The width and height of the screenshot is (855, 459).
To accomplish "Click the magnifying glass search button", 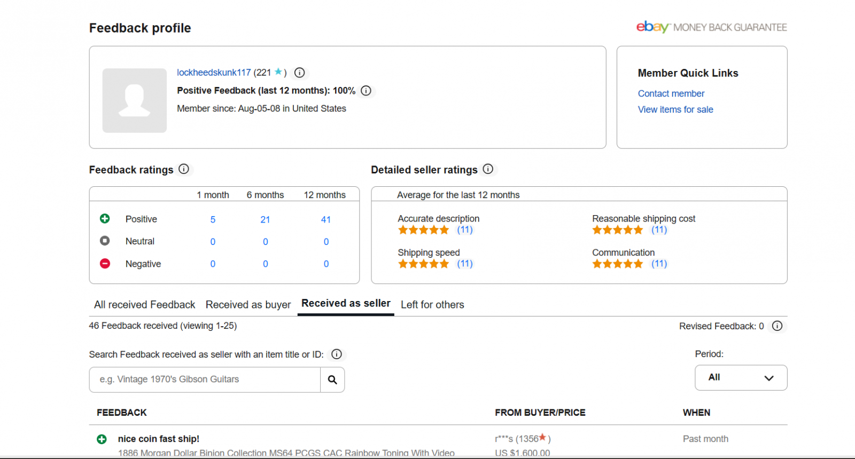I will [332, 379].
